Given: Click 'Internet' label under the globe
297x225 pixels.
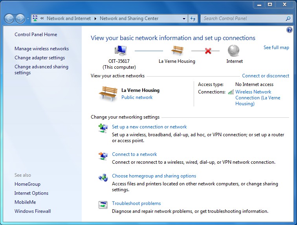Looking at the screenshot, I should (235, 61).
